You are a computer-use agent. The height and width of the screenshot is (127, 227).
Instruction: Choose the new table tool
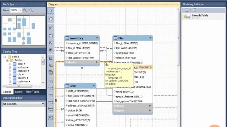click(51, 58)
